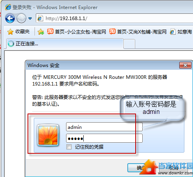The width and height of the screenshot is (193, 177).
Task: Open a new blank tab
Action: click(x=129, y=44)
